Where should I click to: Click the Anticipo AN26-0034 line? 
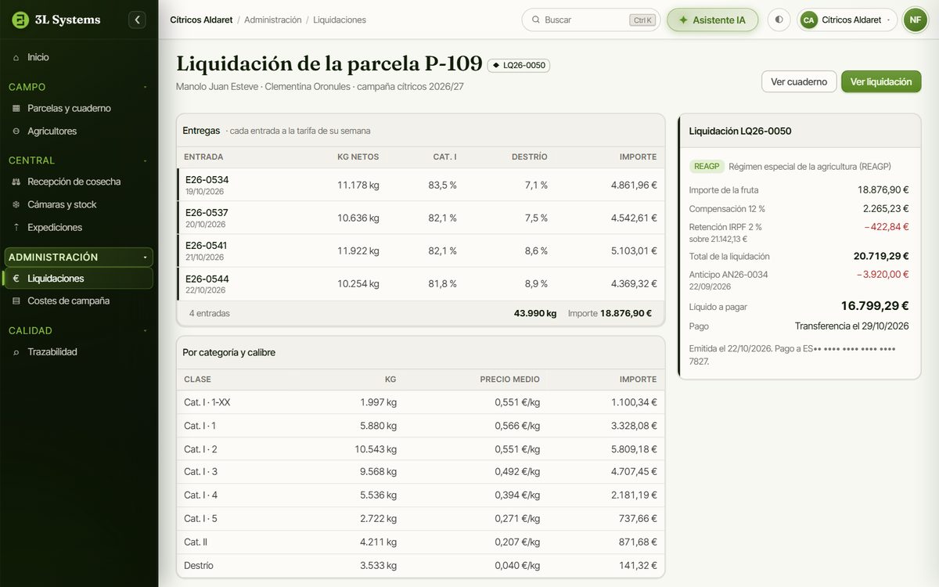[799, 280]
